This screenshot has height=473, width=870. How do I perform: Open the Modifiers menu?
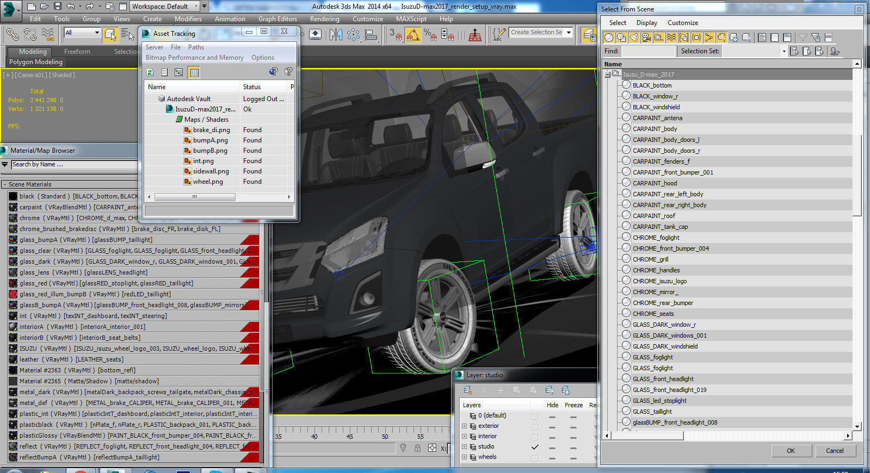click(x=188, y=18)
